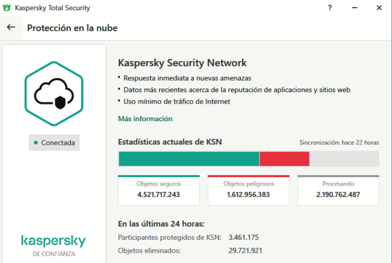
Task: Click the Sincronización: hace 22 horas text
Action: [339, 143]
